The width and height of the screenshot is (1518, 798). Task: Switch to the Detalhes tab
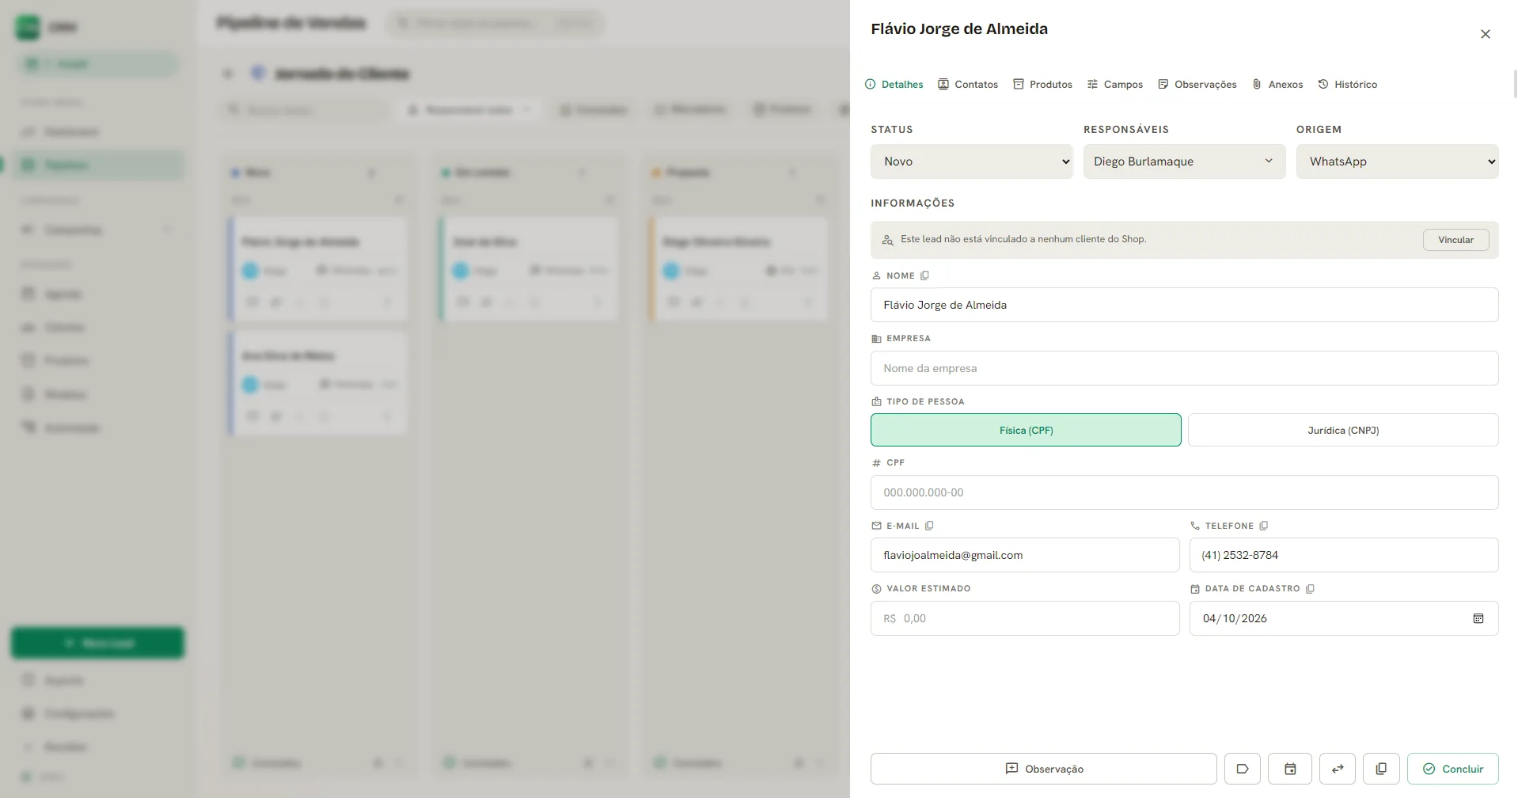[x=894, y=84]
